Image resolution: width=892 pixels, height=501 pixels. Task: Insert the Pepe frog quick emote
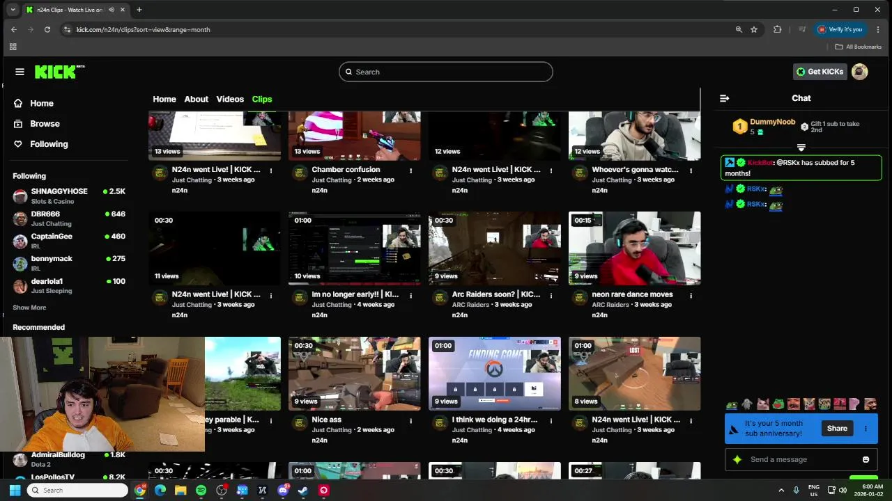pyautogui.click(x=732, y=404)
